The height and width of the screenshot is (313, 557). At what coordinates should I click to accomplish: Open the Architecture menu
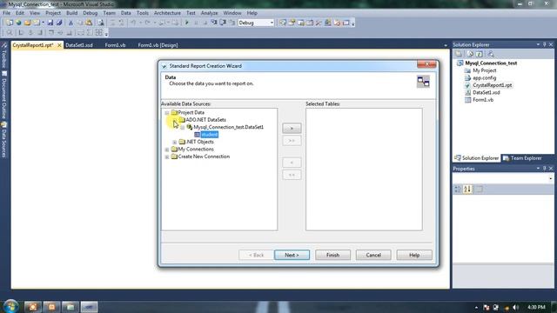[167, 13]
